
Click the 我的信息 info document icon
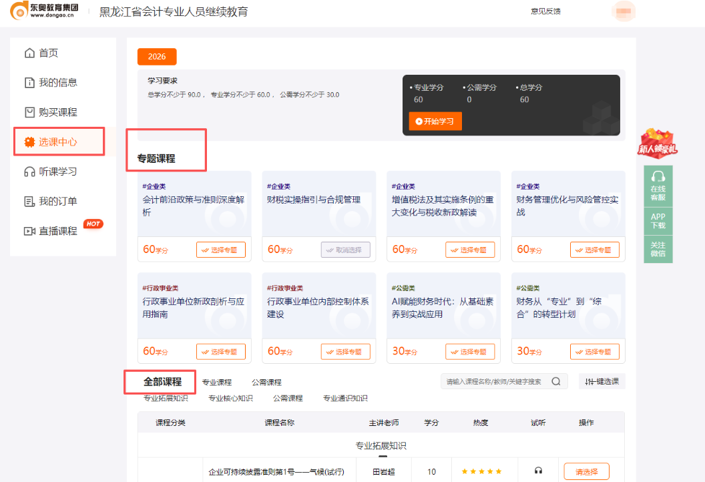pos(29,83)
